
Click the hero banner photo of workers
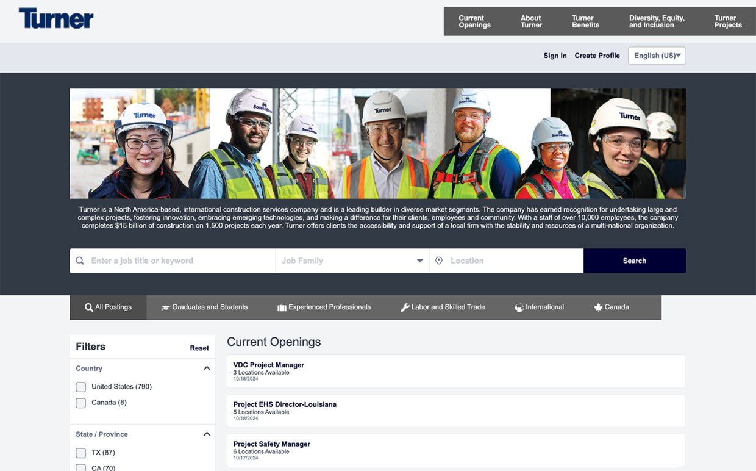(x=377, y=143)
